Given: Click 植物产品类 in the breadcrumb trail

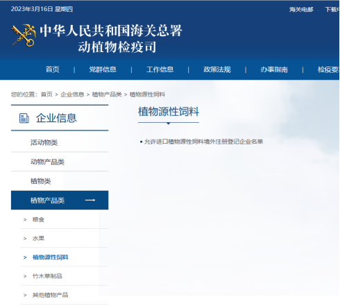Looking at the screenshot, I should [107, 94].
